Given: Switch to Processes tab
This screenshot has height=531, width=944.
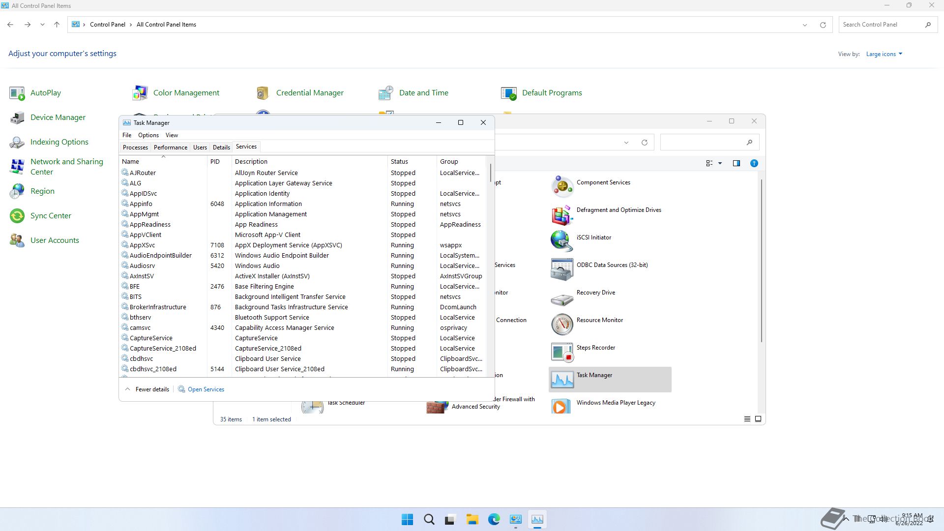Looking at the screenshot, I should click(x=135, y=147).
